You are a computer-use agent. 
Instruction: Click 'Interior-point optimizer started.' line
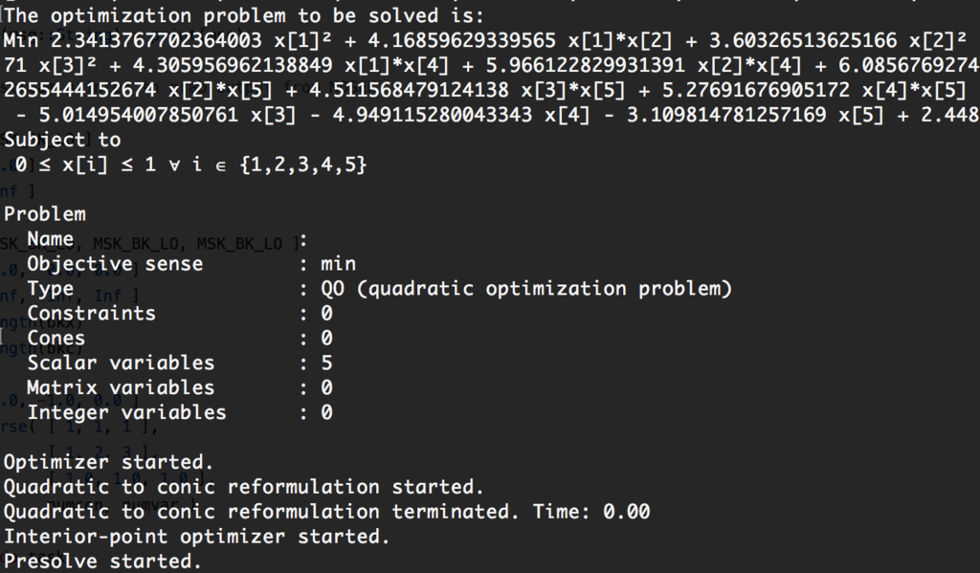tap(197, 536)
